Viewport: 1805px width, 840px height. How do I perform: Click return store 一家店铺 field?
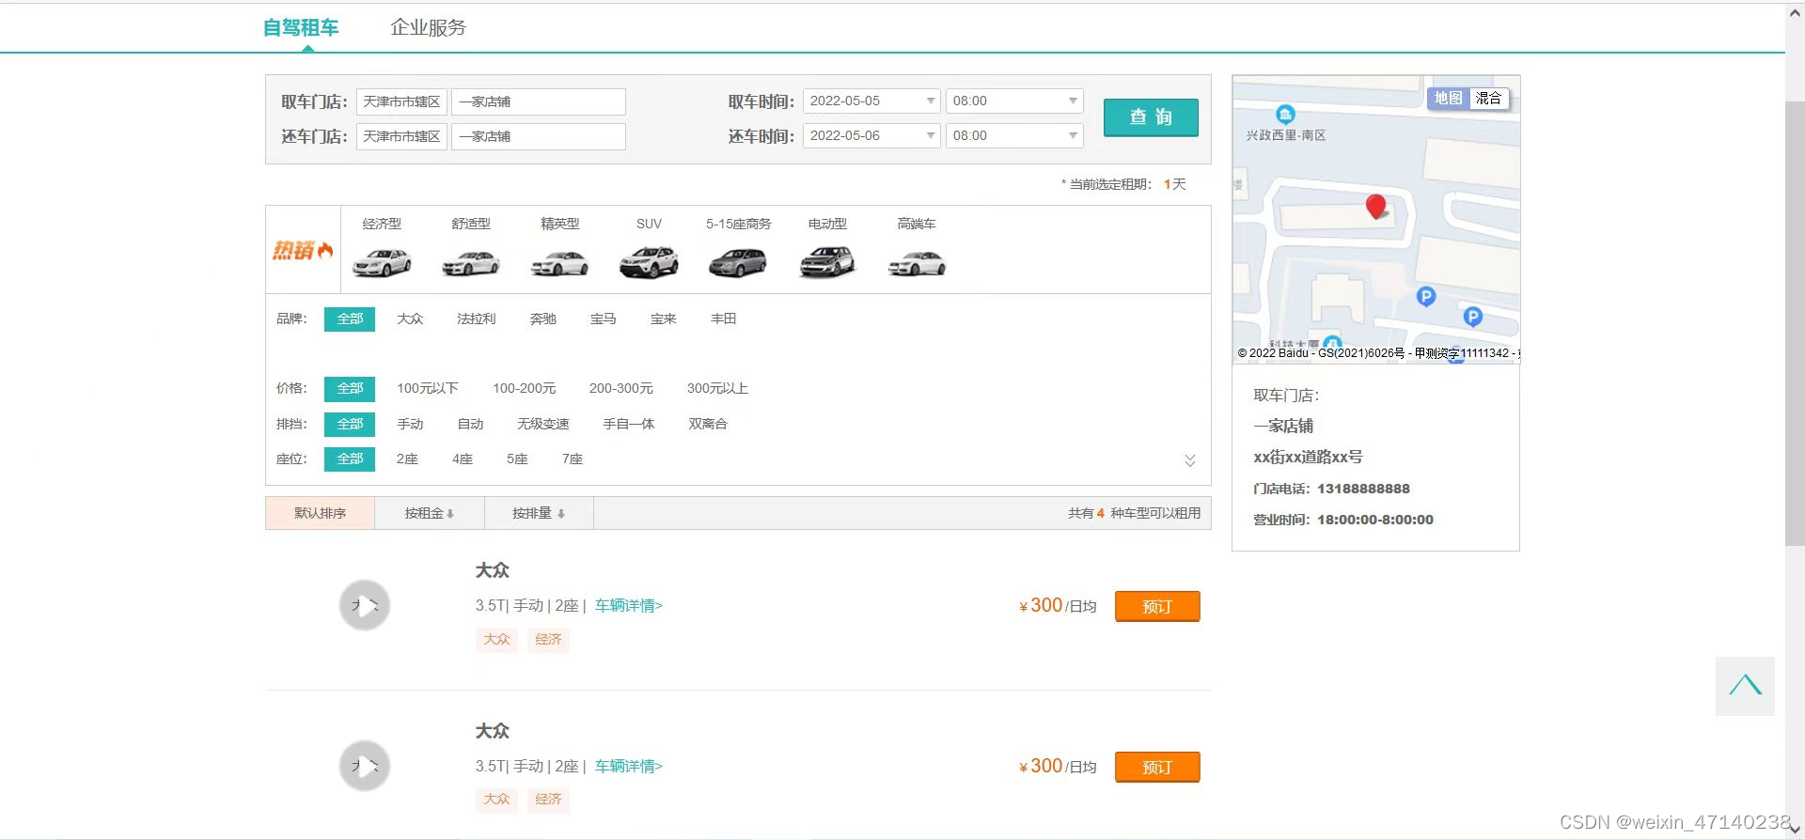click(539, 136)
